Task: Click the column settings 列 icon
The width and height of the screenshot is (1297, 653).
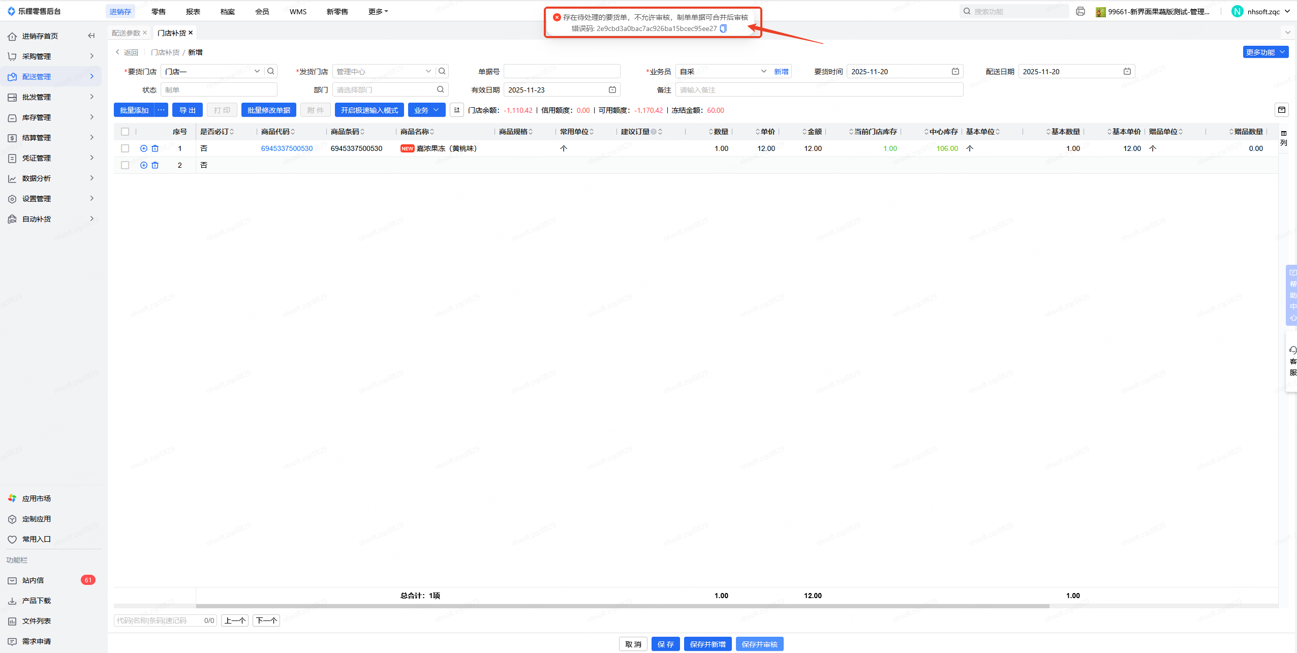Action: click(x=1284, y=138)
